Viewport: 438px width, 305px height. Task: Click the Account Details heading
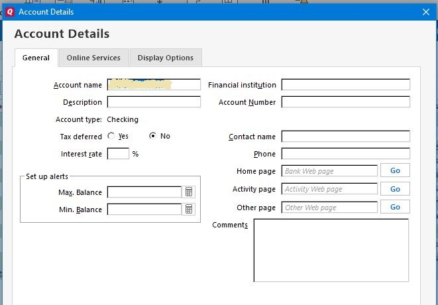[62, 34]
